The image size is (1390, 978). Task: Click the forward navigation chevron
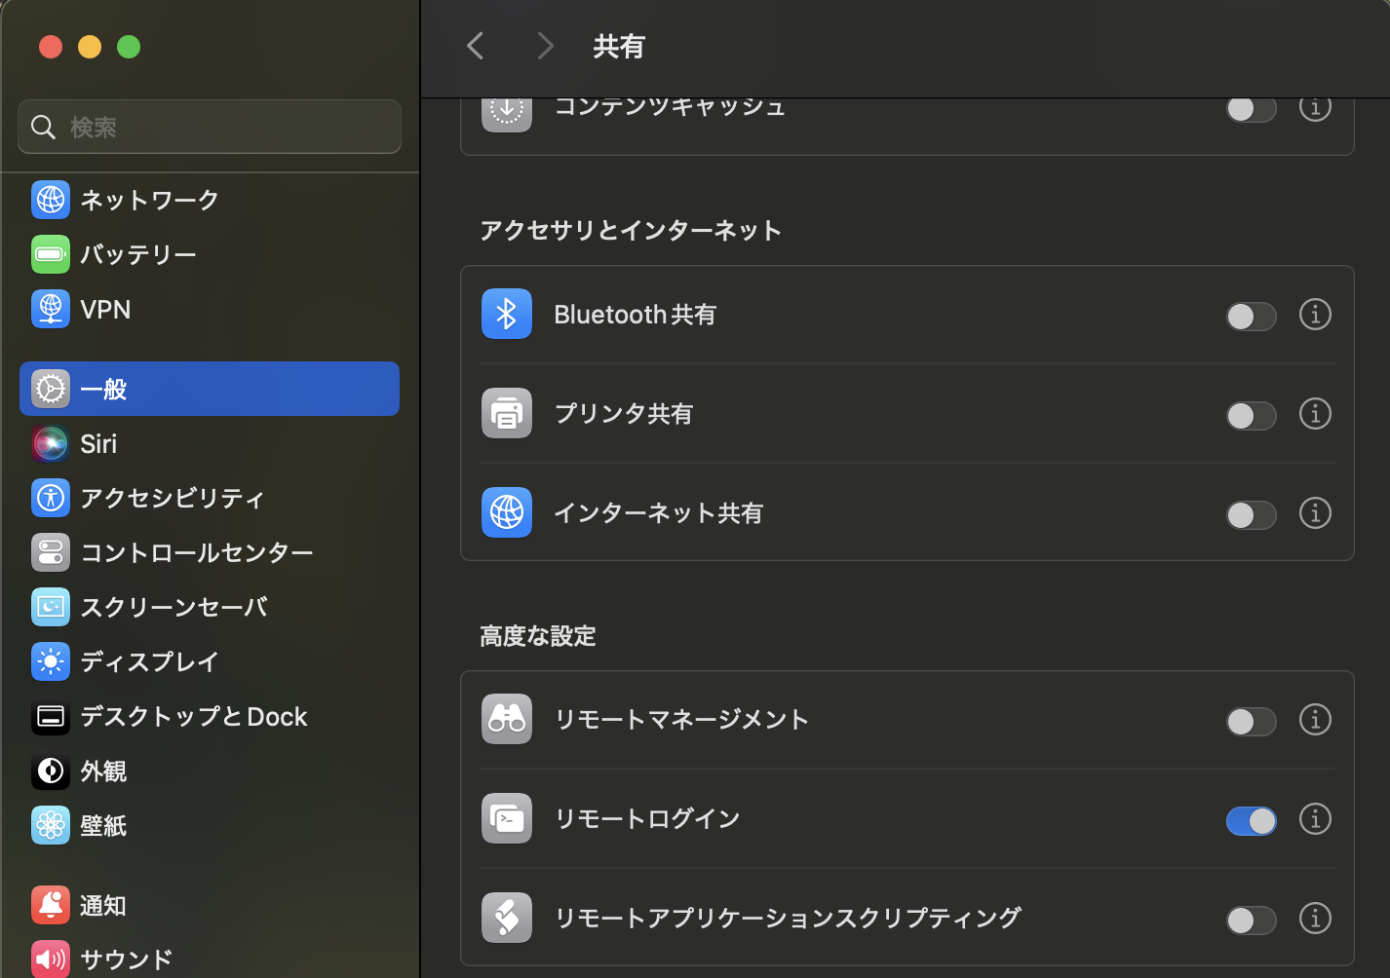[x=545, y=46]
